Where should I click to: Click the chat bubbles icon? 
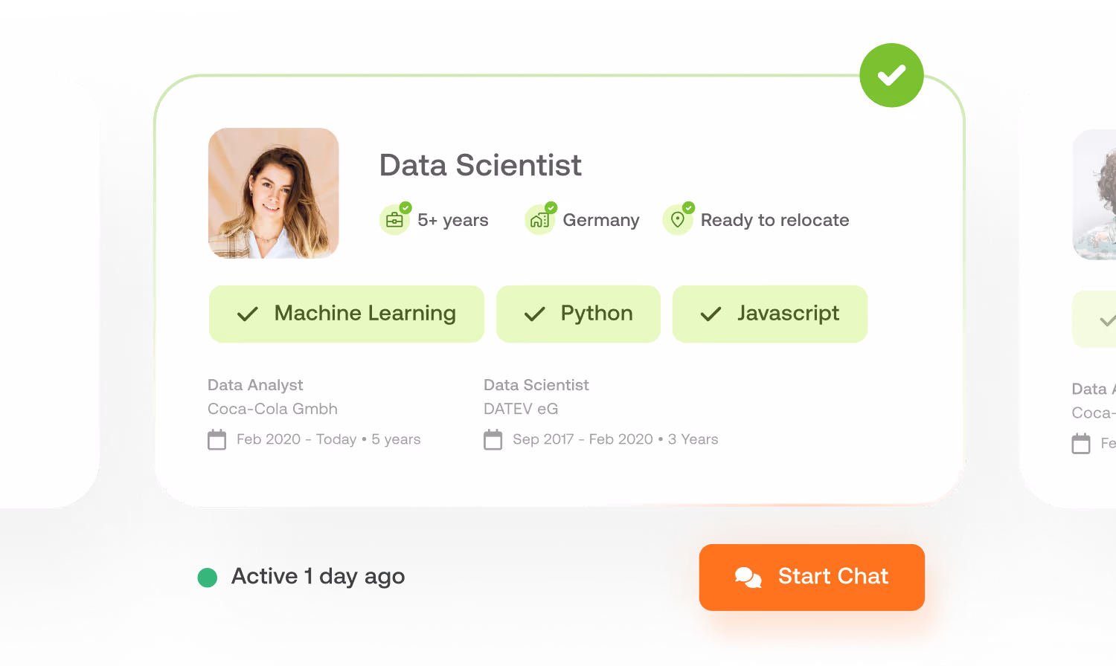748,577
